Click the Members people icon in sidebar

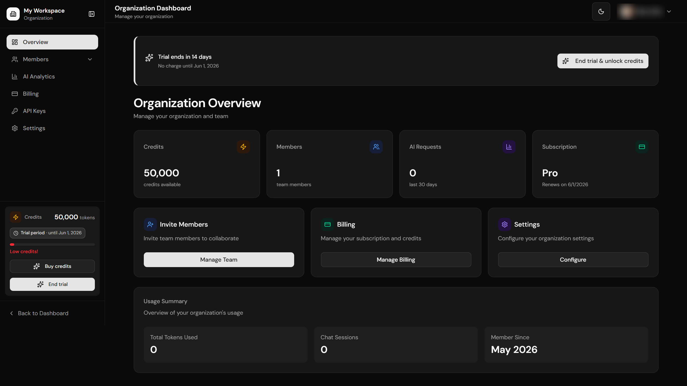click(x=15, y=59)
